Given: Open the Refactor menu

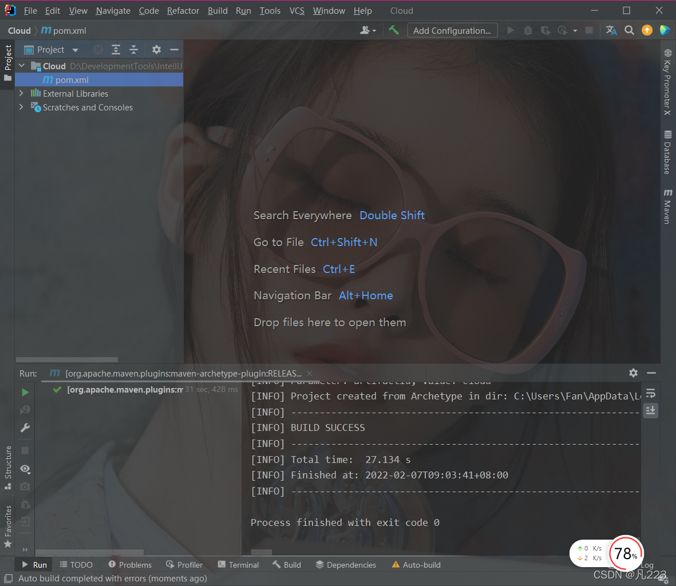Looking at the screenshot, I should coord(183,11).
